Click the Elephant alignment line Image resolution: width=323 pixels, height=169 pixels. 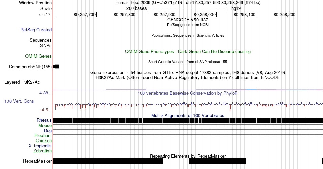(x=188, y=135)
